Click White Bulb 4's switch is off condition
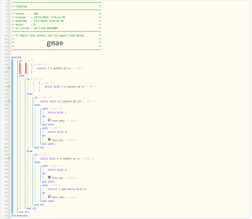 61,102
